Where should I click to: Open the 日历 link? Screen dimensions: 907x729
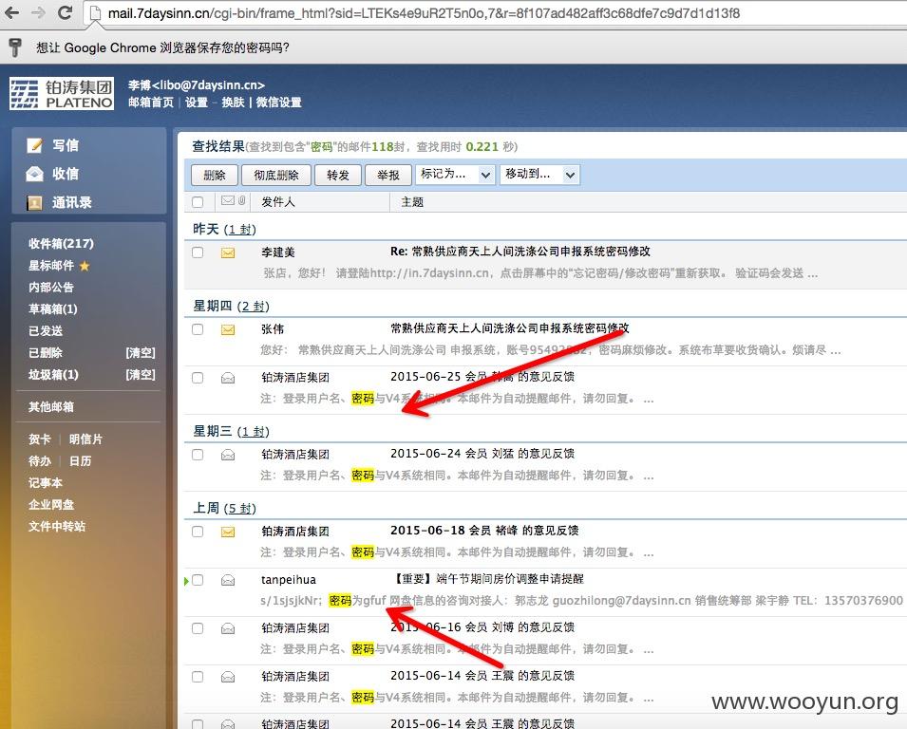pos(81,460)
